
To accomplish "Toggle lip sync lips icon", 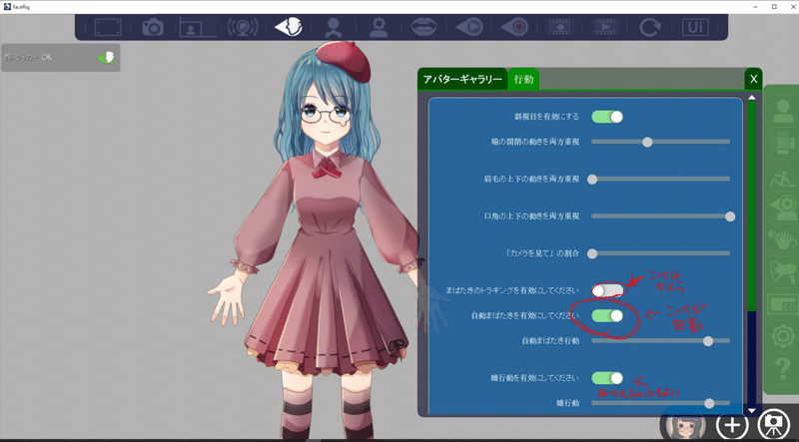I will pos(423,27).
